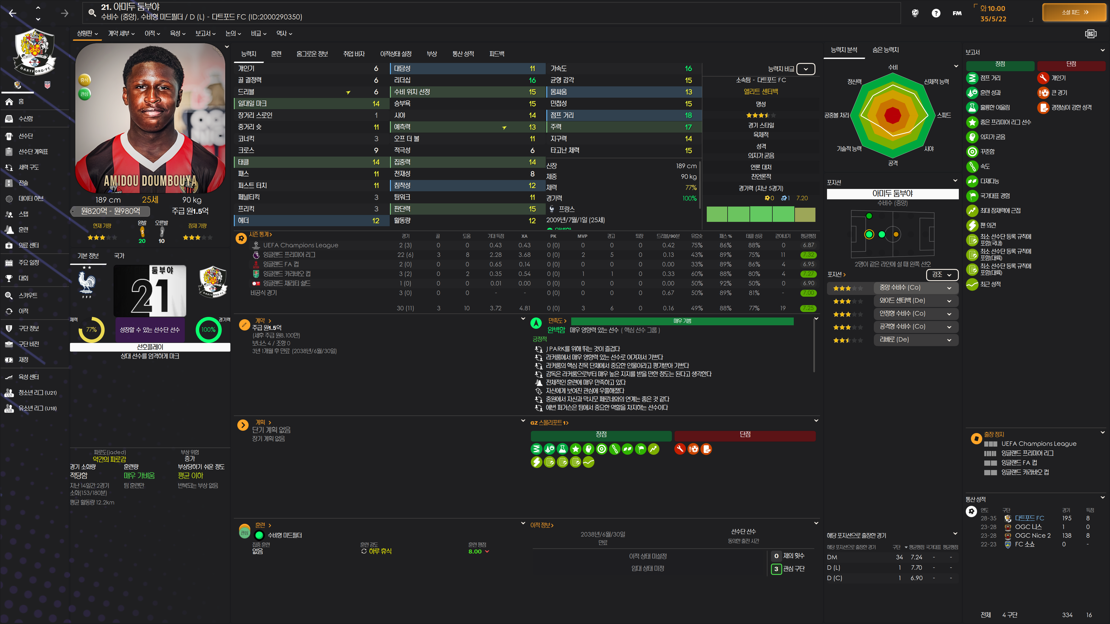Open the FM menu icon

point(957,13)
